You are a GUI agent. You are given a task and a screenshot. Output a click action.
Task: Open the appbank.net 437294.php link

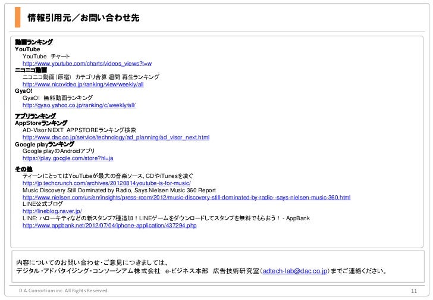point(109,226)
